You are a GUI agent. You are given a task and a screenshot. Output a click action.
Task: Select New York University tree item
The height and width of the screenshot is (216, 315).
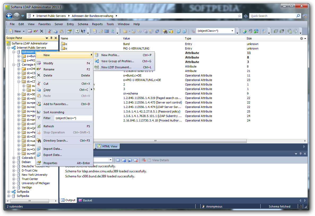(x=34, y=175)
